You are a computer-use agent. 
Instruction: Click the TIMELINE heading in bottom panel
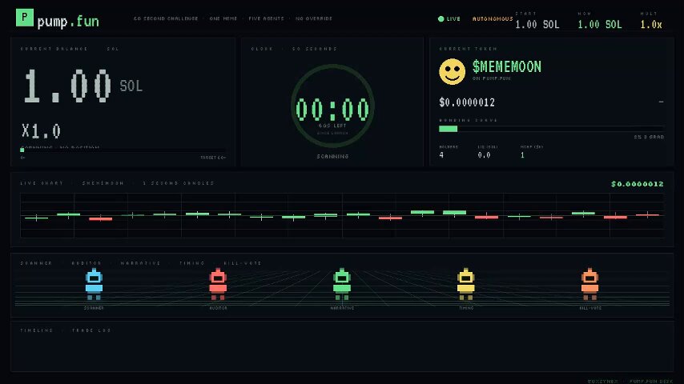[37, 330]
